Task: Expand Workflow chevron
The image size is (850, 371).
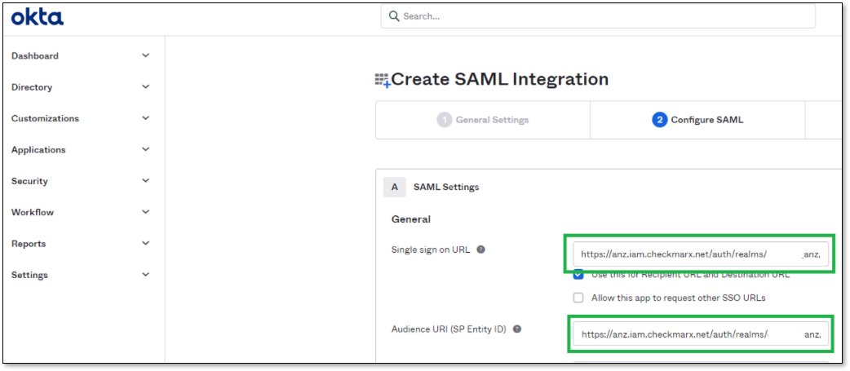Action: 145,212
